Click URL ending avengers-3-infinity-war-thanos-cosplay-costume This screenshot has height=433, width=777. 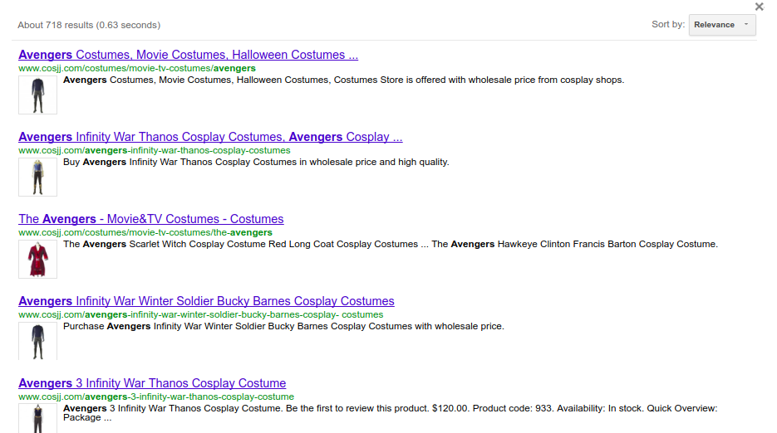156,397
